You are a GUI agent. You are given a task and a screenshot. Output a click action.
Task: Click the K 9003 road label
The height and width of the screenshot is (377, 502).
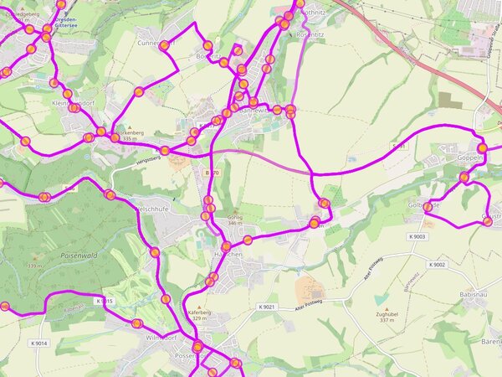coord(417,236)
